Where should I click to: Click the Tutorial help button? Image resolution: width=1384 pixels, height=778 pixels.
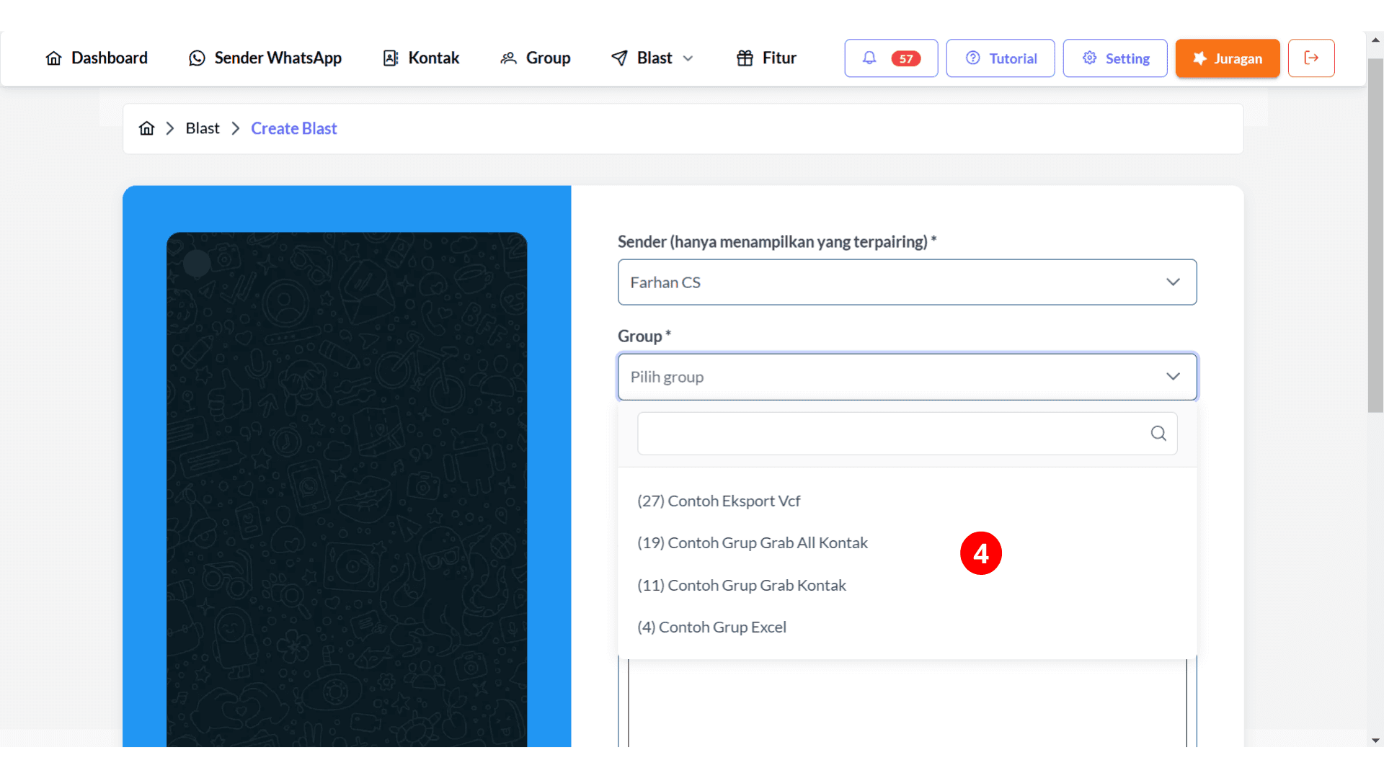pos(1000,58)
